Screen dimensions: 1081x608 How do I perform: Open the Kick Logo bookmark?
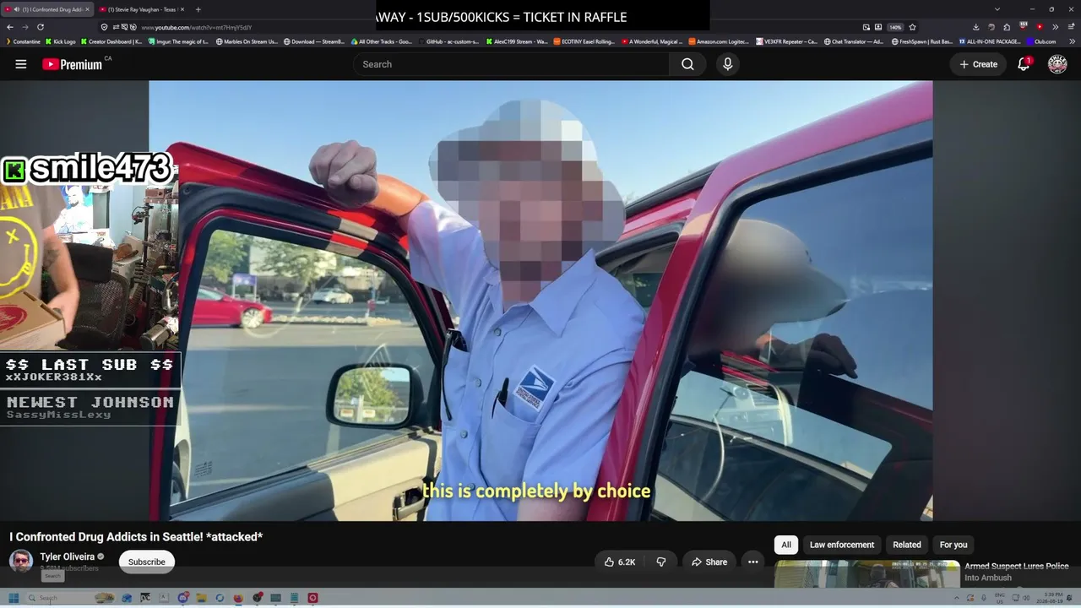pos(61,41)
